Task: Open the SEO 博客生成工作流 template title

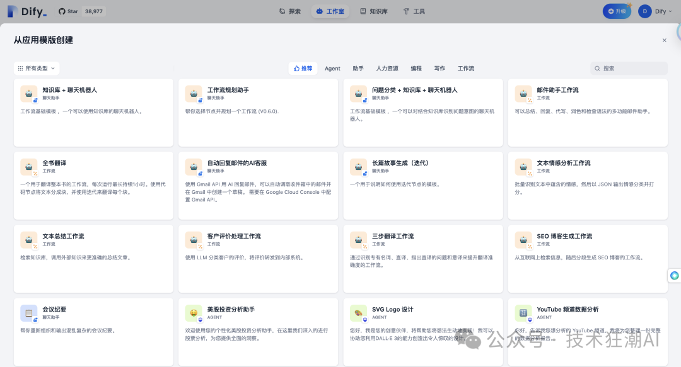Action: 564,236
